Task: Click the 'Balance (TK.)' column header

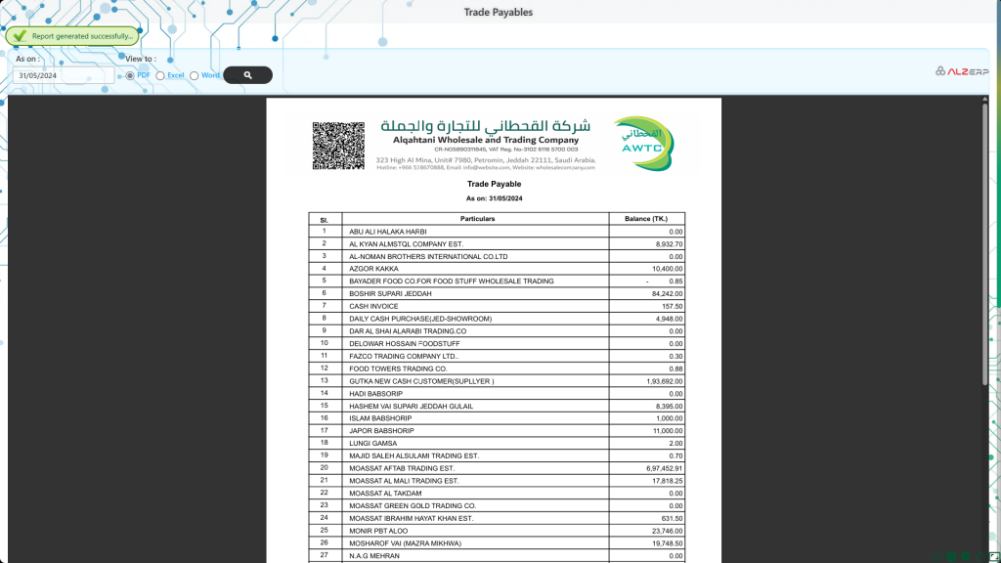Action: [646, 218]
